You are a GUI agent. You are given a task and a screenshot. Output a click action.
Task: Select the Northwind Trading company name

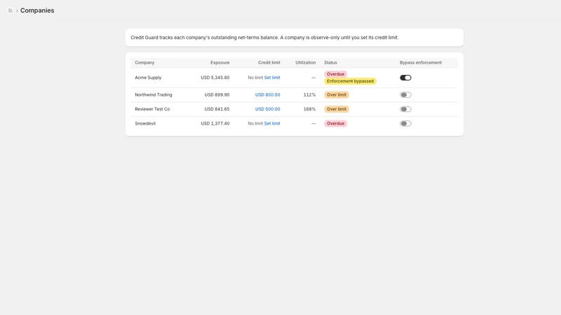(154, 94)
